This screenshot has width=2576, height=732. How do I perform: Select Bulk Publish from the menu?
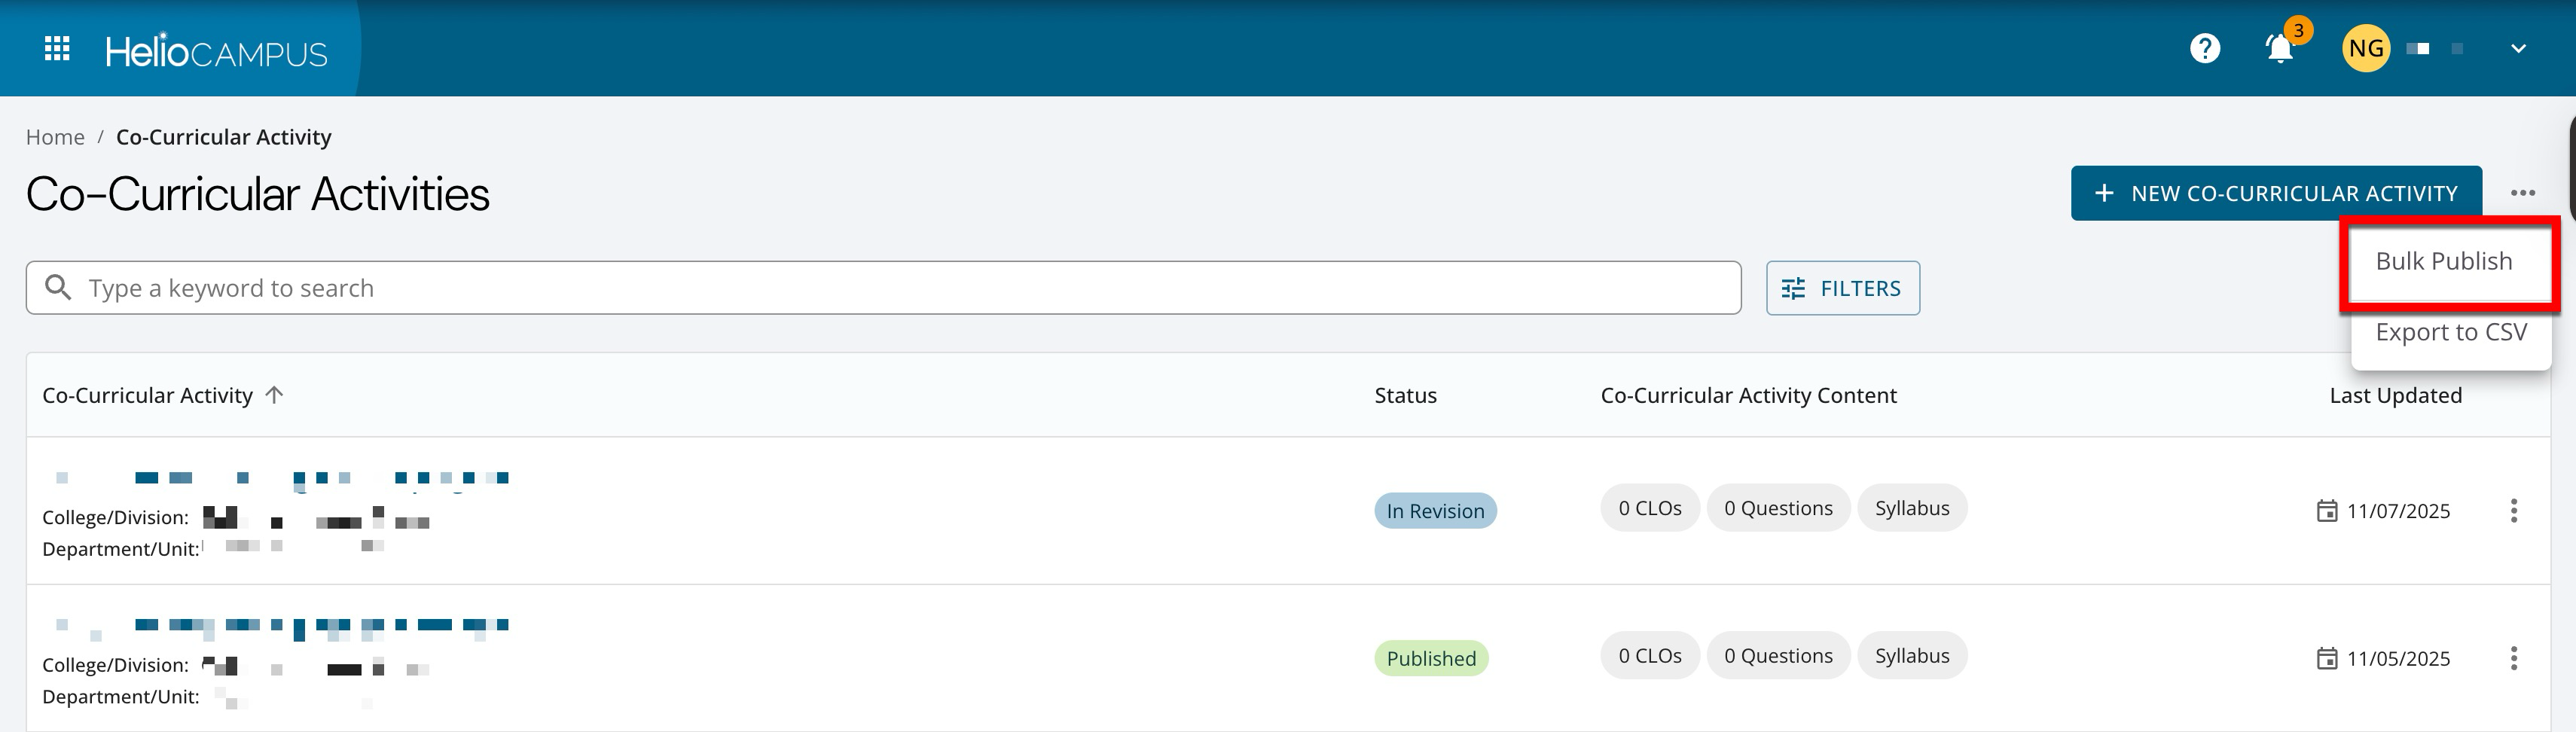click(x=2443, y=261)
